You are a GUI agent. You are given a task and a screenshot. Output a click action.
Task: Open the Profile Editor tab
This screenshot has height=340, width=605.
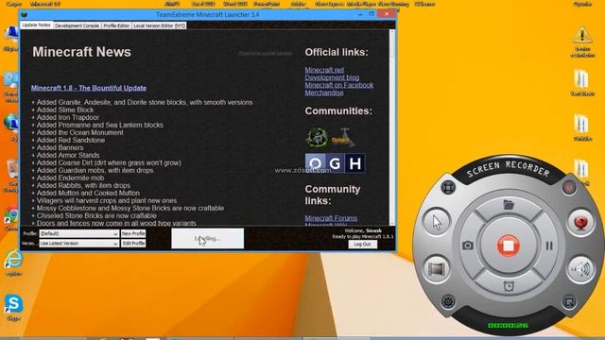click(x=116, y=25)
